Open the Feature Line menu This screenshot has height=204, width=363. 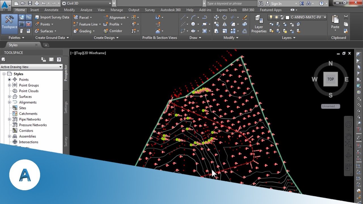click(x=87, y=24)
